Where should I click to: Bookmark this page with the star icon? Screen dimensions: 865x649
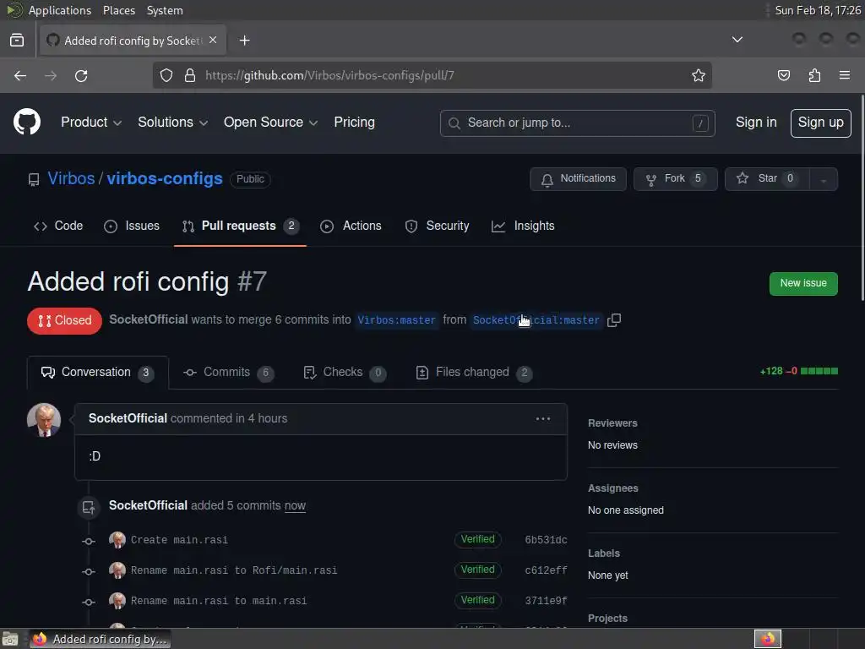click(699, 75)
